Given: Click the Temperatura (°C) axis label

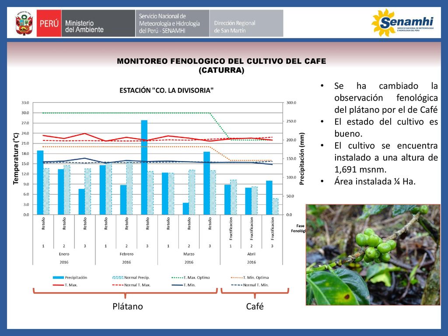Looking at the screenshot, I should pos(16,158).
